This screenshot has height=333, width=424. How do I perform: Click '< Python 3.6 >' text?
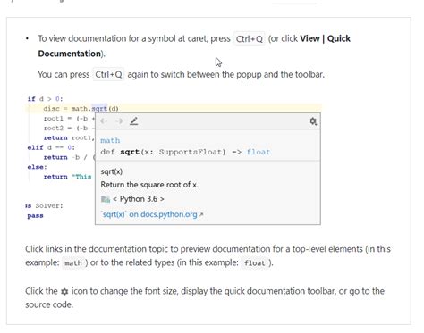pos(139,199)
